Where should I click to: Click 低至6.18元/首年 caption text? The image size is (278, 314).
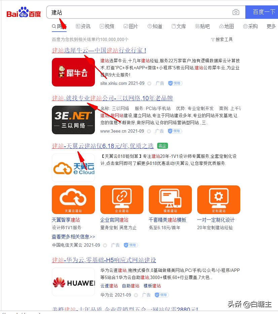click(165, 228)
